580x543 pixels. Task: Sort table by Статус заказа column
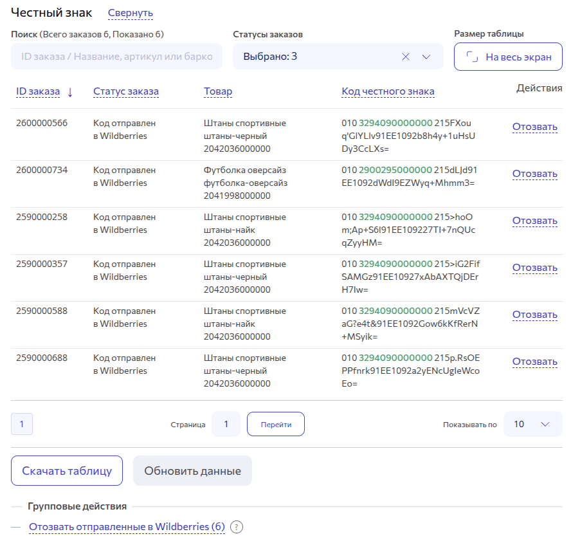(126, 91)
